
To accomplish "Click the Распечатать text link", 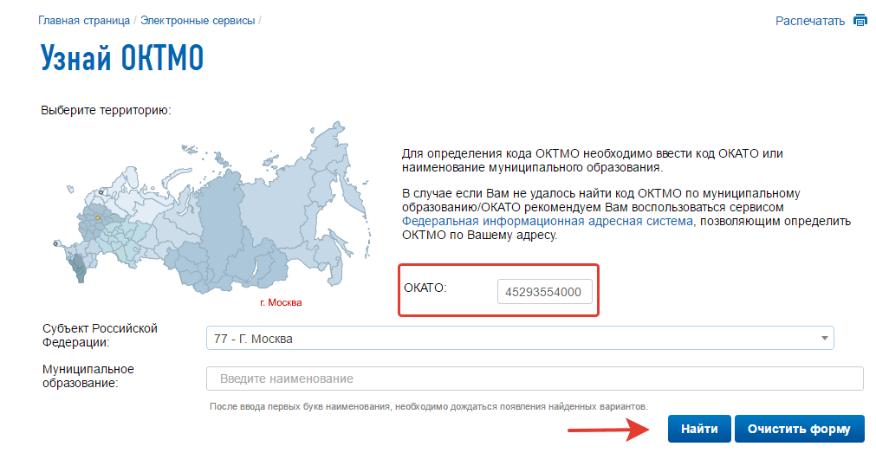I will pos(809,21).
